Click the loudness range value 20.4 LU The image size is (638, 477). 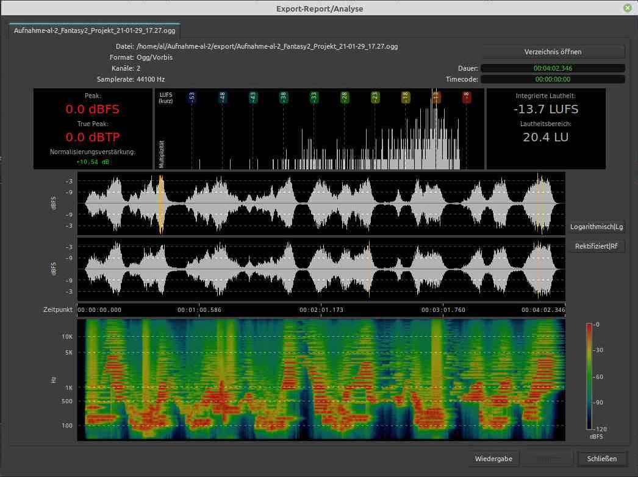click(x=546, y=137)
